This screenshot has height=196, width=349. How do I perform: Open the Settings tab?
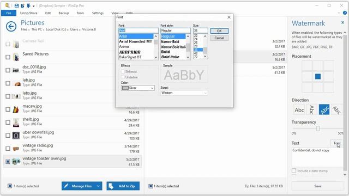pyautogui.click(x=98, y=13)
